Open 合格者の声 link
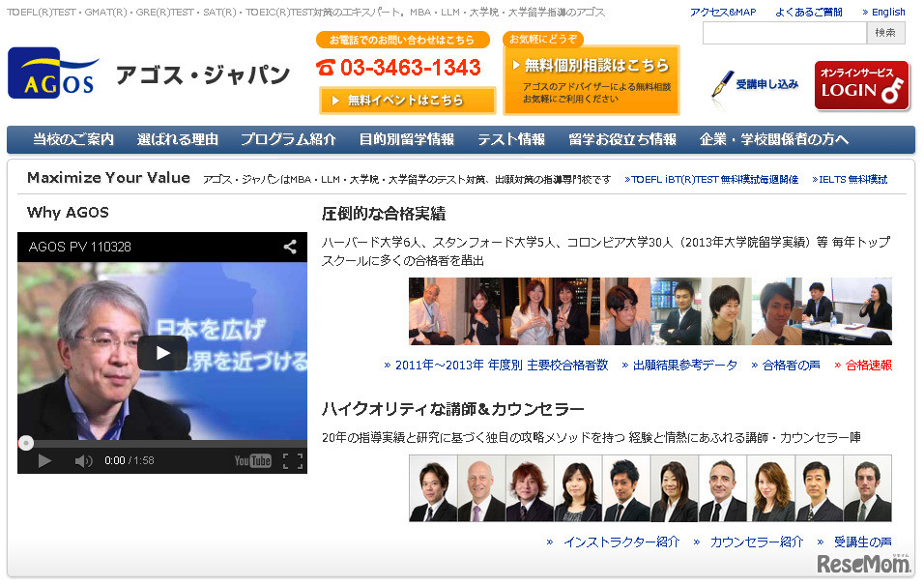Image resolution: width=924 pixels, height=586 pixels. click(786, 365)
